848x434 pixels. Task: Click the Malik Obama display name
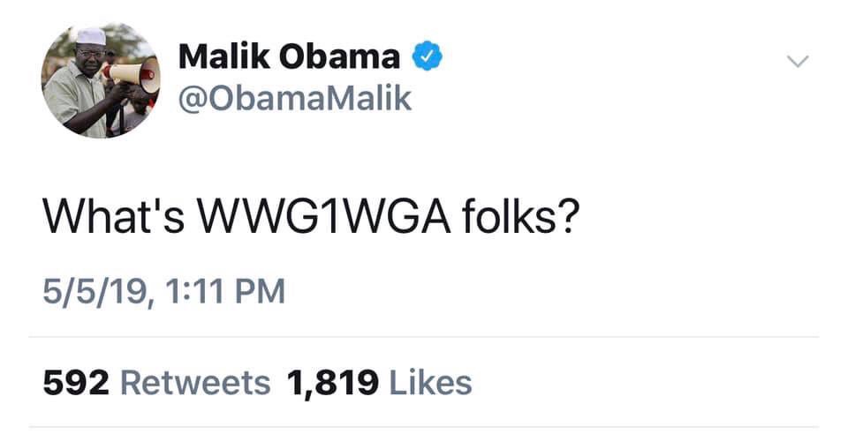(289, 57)
